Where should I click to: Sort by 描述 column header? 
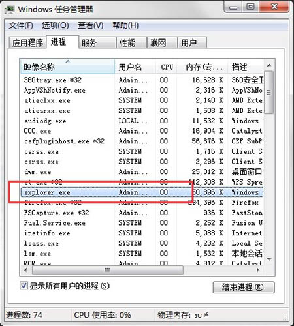coord(246,67)
